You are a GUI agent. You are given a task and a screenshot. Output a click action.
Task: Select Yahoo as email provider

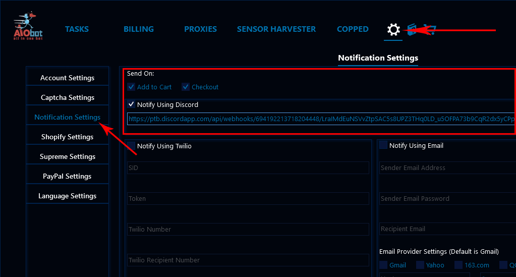click(420, 265)
